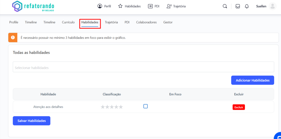
Task: Open PDI in the top navigation
Action: pyautogui.click(x=153, y=6)
